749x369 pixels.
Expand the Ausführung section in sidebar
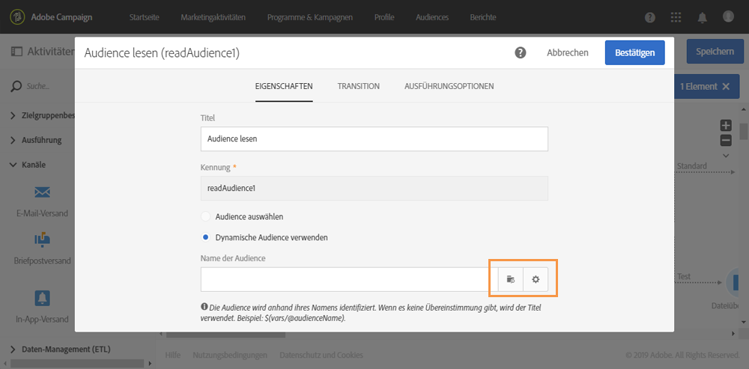pos(14,140)
